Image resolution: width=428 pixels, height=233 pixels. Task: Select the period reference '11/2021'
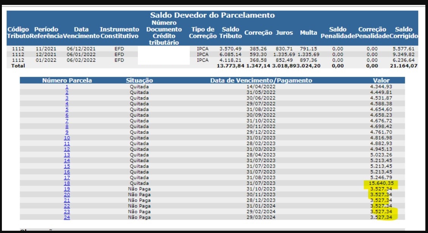click(46, 49)
